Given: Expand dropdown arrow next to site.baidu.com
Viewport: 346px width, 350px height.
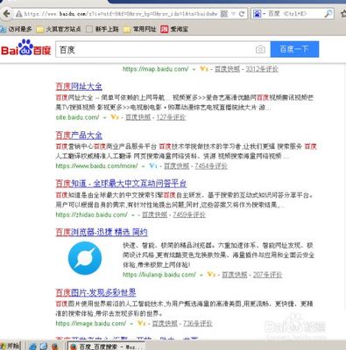Looking at the screenshot, I should (x=105, y=117).
